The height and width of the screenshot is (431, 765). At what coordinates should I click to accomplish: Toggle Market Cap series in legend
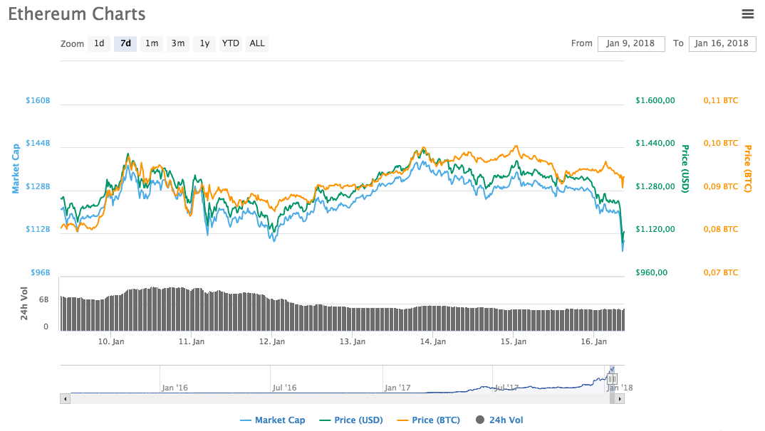click(273, 420)
